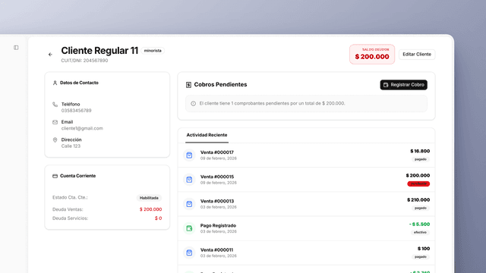Click the Deuda Servicios amount $ 0
The height and width of the screenshot is (273, 486).
click(159, 218)
